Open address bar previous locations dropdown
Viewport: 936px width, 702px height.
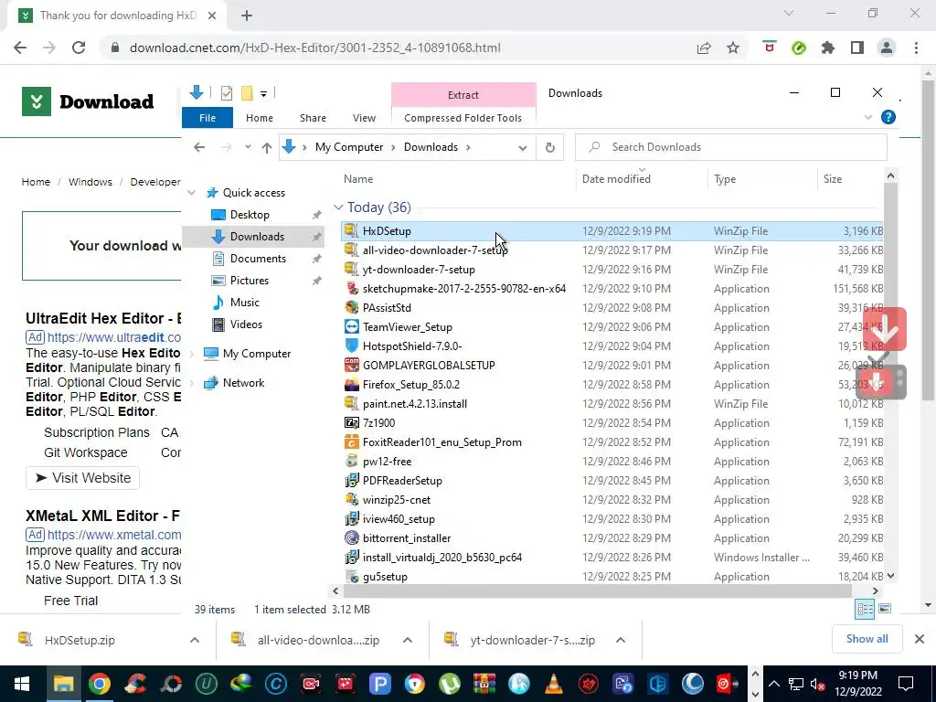tap(523, 147)
